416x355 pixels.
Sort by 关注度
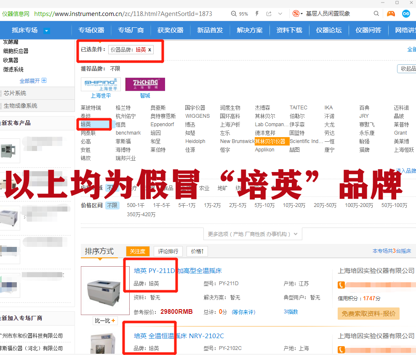click(138, 252)
